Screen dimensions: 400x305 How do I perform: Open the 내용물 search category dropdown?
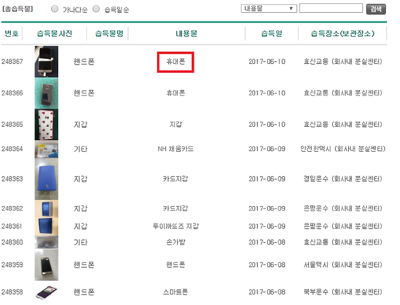tap(269, 8)
